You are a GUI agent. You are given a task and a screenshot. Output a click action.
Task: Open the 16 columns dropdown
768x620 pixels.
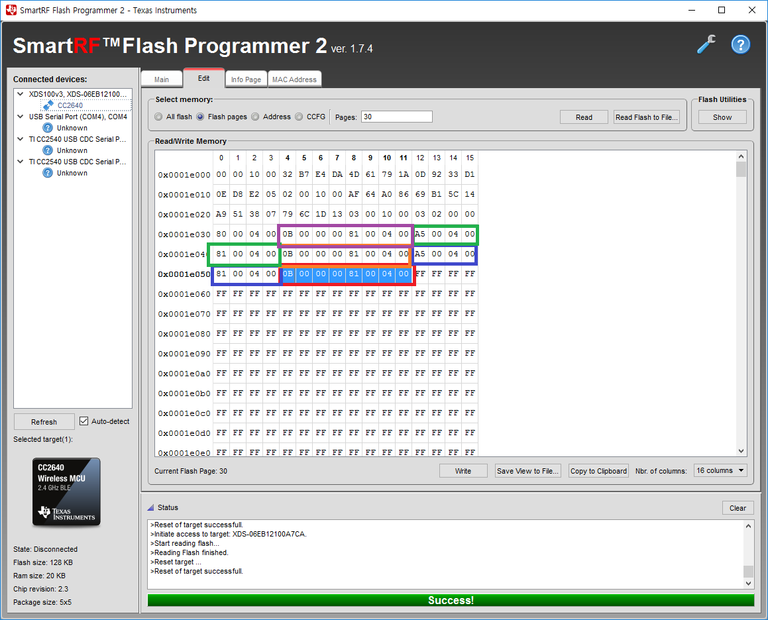pos(720,471)
